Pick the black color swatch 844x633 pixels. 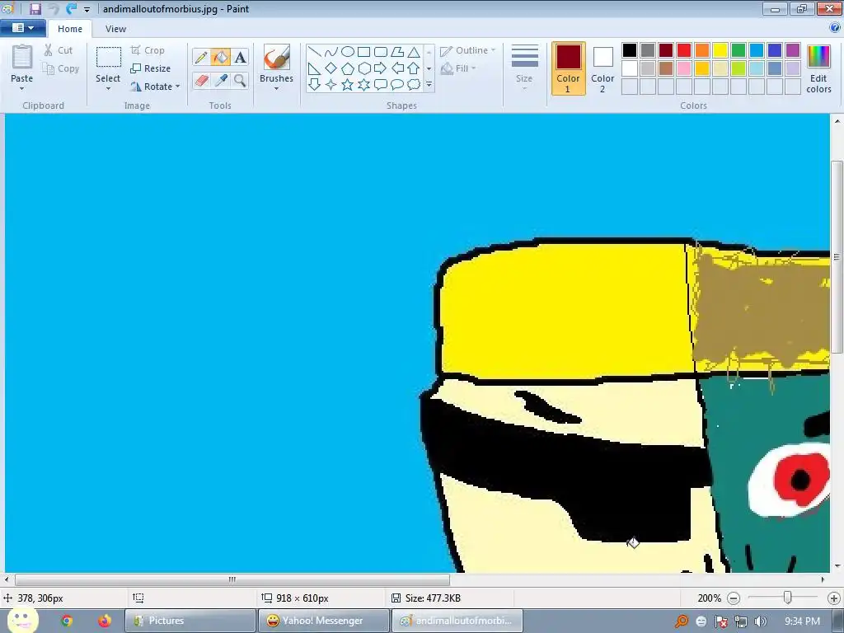pyautogui.click(x=630, y=50)
